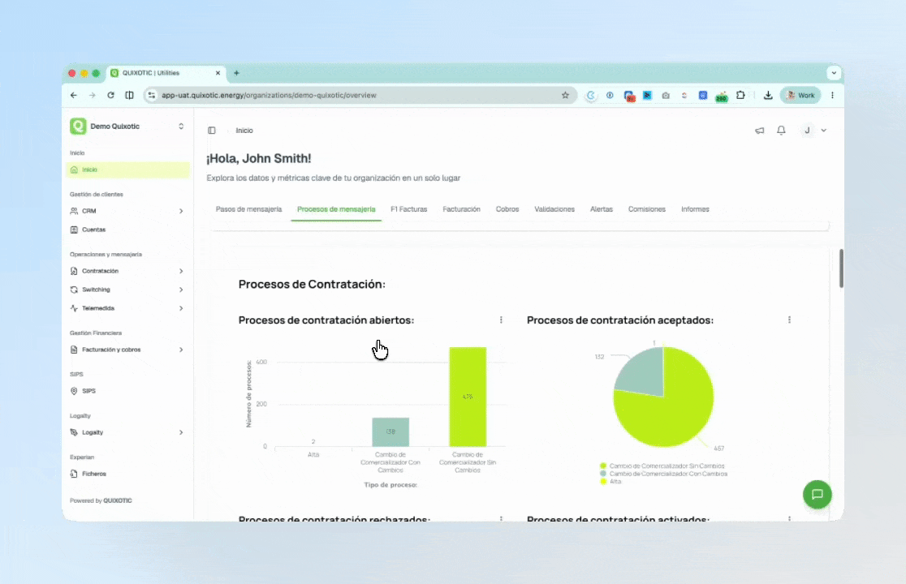Switch to Pasos de mensajería tab
Viewport: 906px width, 584px height.
click(x=249, y=209)
